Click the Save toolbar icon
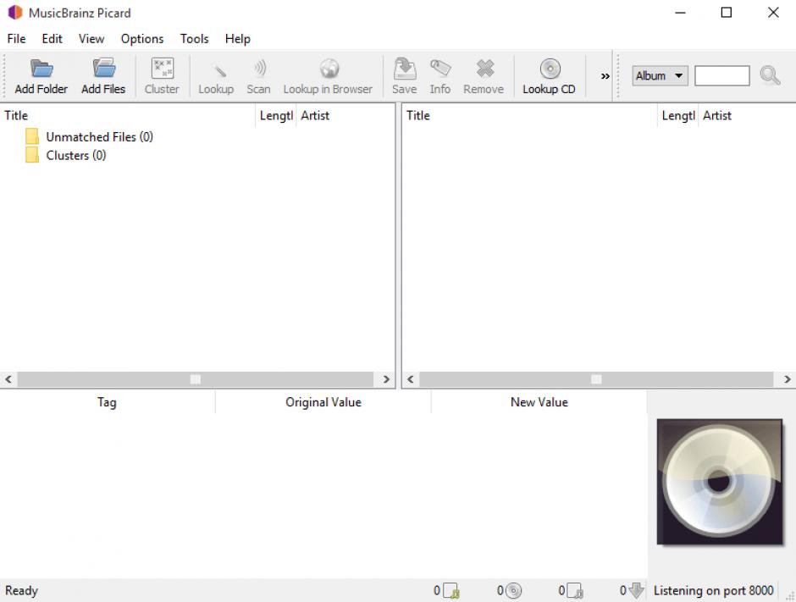Screen dimensions: 796x602 [405, 69]
